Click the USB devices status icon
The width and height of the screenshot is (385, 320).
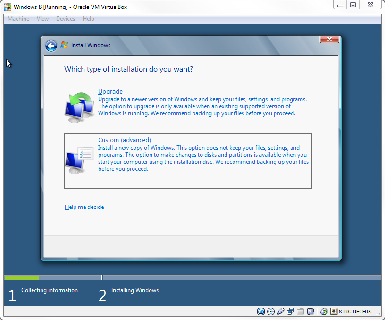281,312
